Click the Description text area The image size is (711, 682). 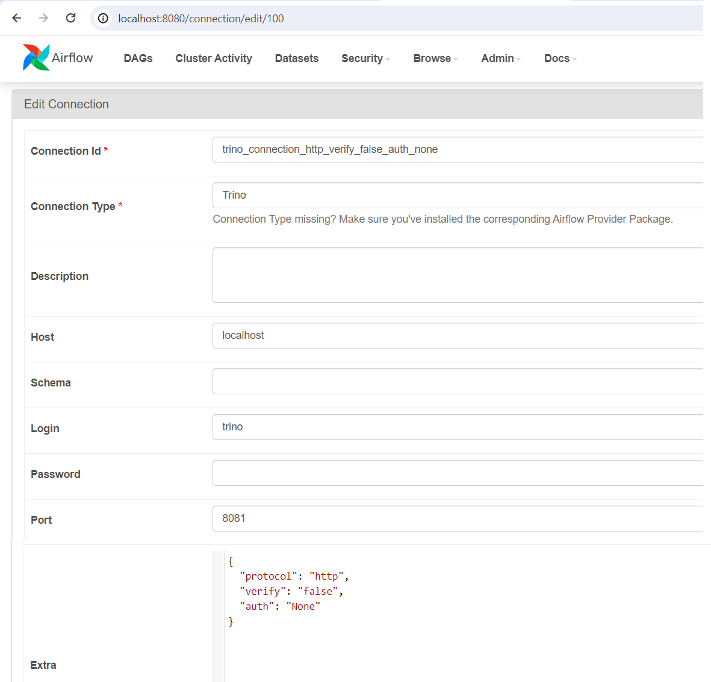coord(458,275)
